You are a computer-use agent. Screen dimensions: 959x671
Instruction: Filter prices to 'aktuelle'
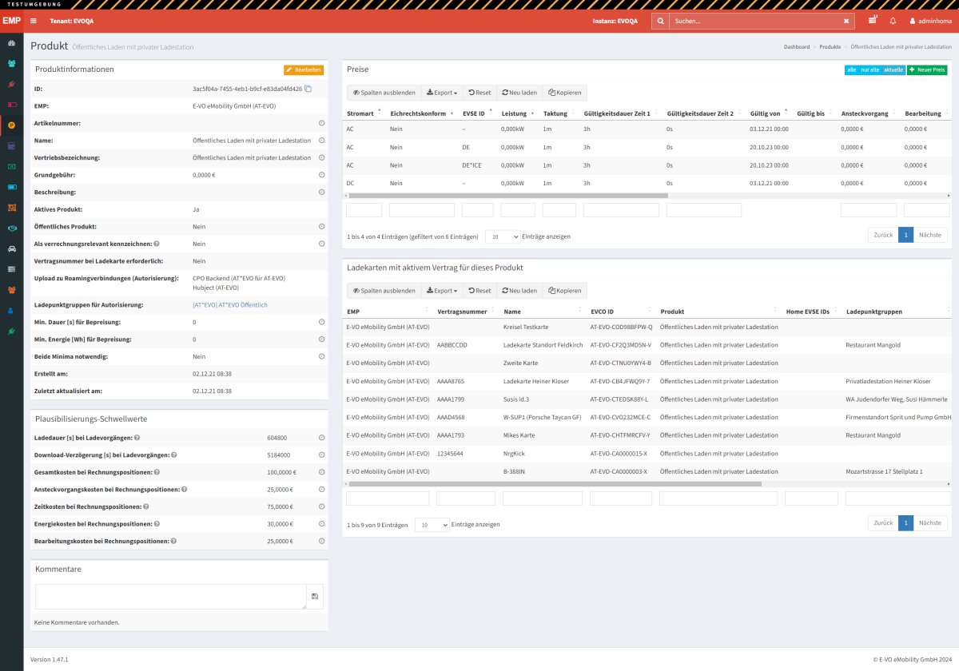point(893,70)
